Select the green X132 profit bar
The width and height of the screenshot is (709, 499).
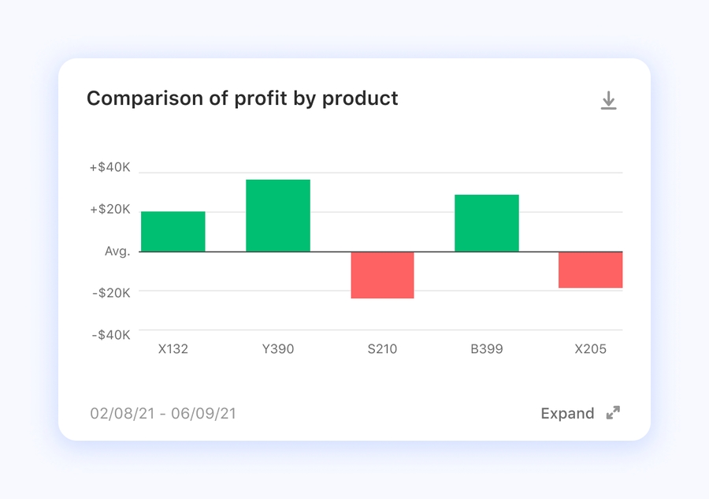tap(173, 232)
